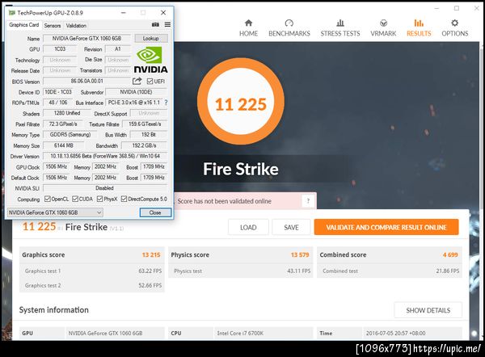Click Lookup button in GPU-Z
Screen dimensions: 485x357
pyautogui.click(x=151, y=38)
